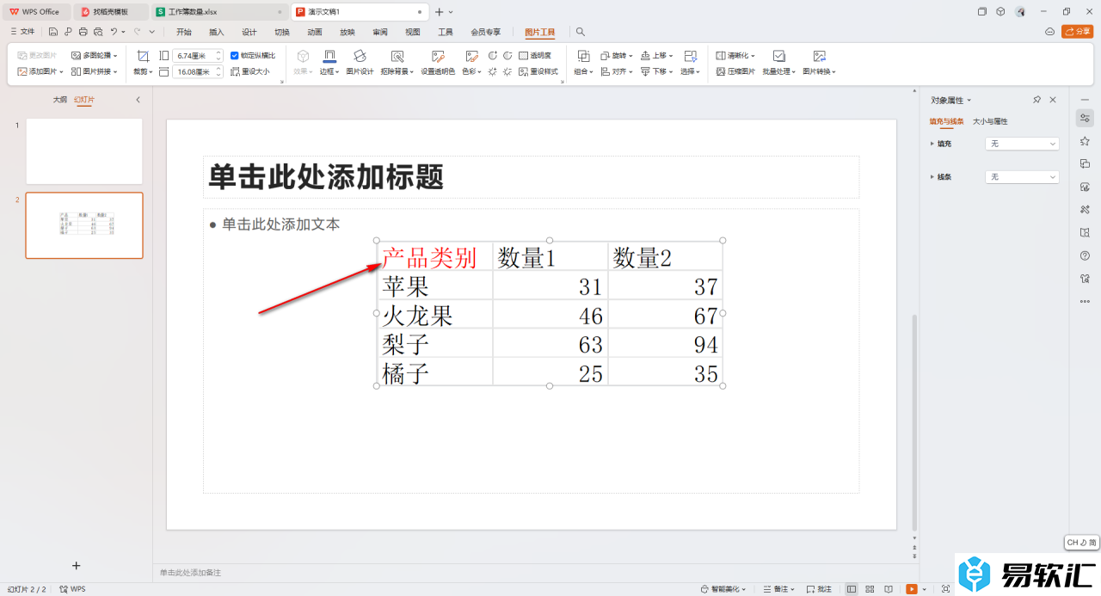Start slideshow with the orange play button
This screenshot has width=1101, height=596.
[x=912, y=589]
